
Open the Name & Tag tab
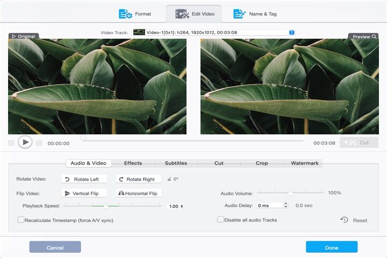coord(255,14)
